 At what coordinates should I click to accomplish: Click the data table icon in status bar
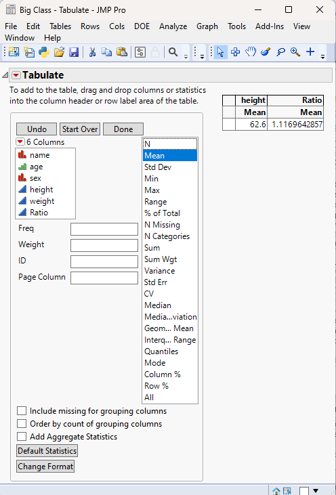pos(287,491)
